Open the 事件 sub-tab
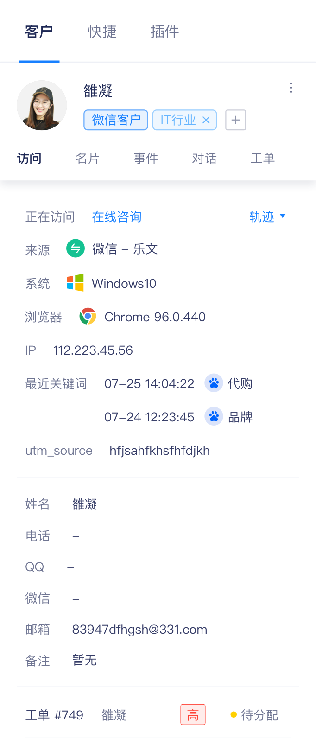316x751 pixels. [146, 159]
